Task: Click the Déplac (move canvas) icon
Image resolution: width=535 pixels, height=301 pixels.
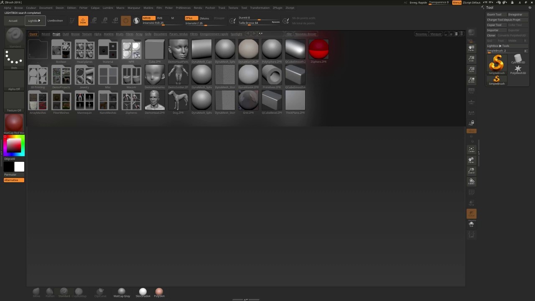Action: pos(471,48)
